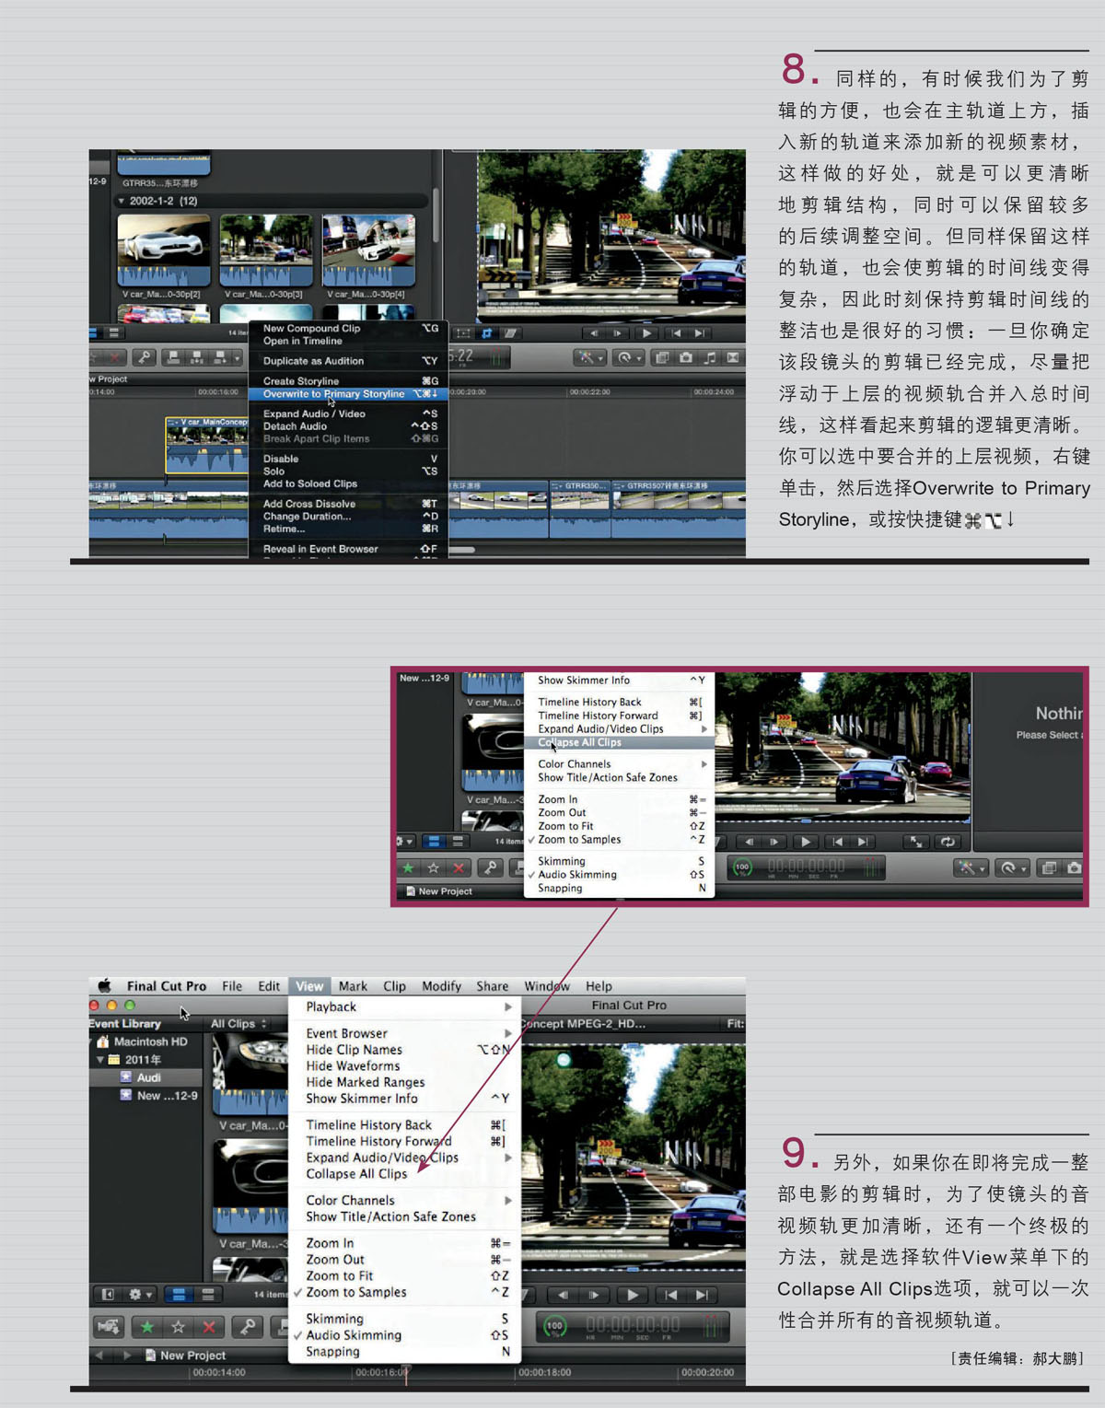Jump to next edit in menu-bar window
The height and width of the screenshot is (1408, 1105).
click(x=702, y=1295)
